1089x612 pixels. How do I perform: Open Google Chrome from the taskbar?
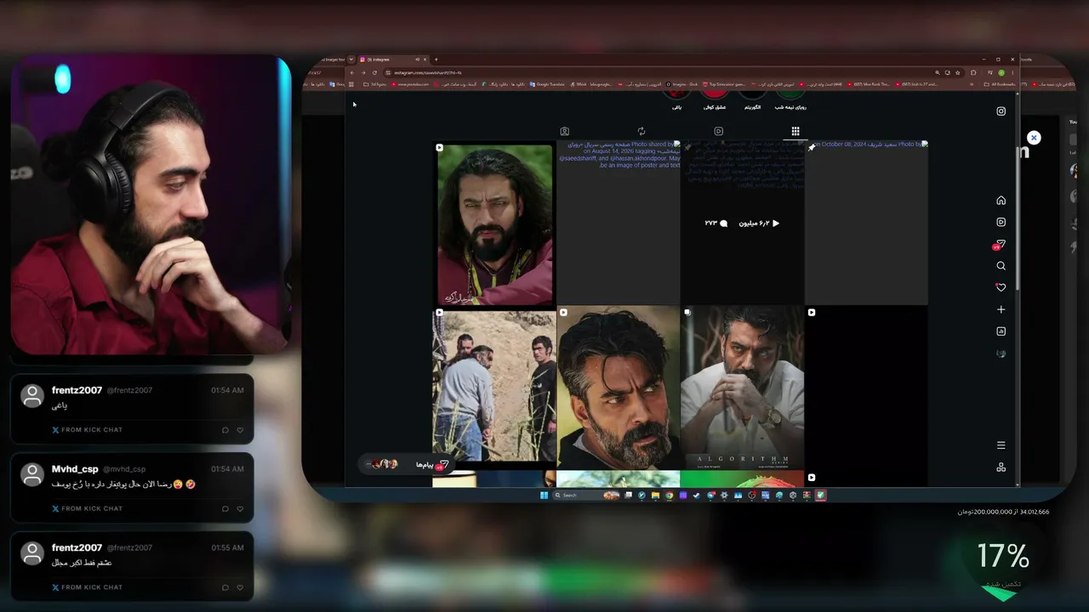669,496
